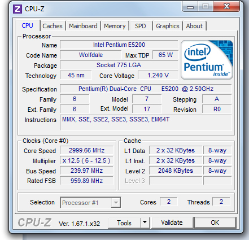Click the Threads count value
Image resolution: width=249 pixels, height=240 pixels.
point(221,202)
